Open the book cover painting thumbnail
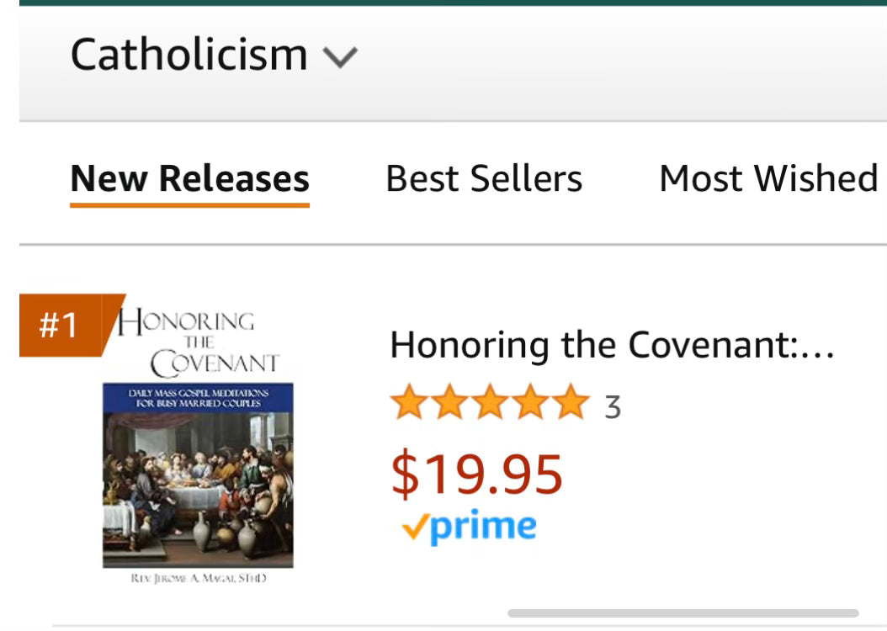 click(198, 486)
